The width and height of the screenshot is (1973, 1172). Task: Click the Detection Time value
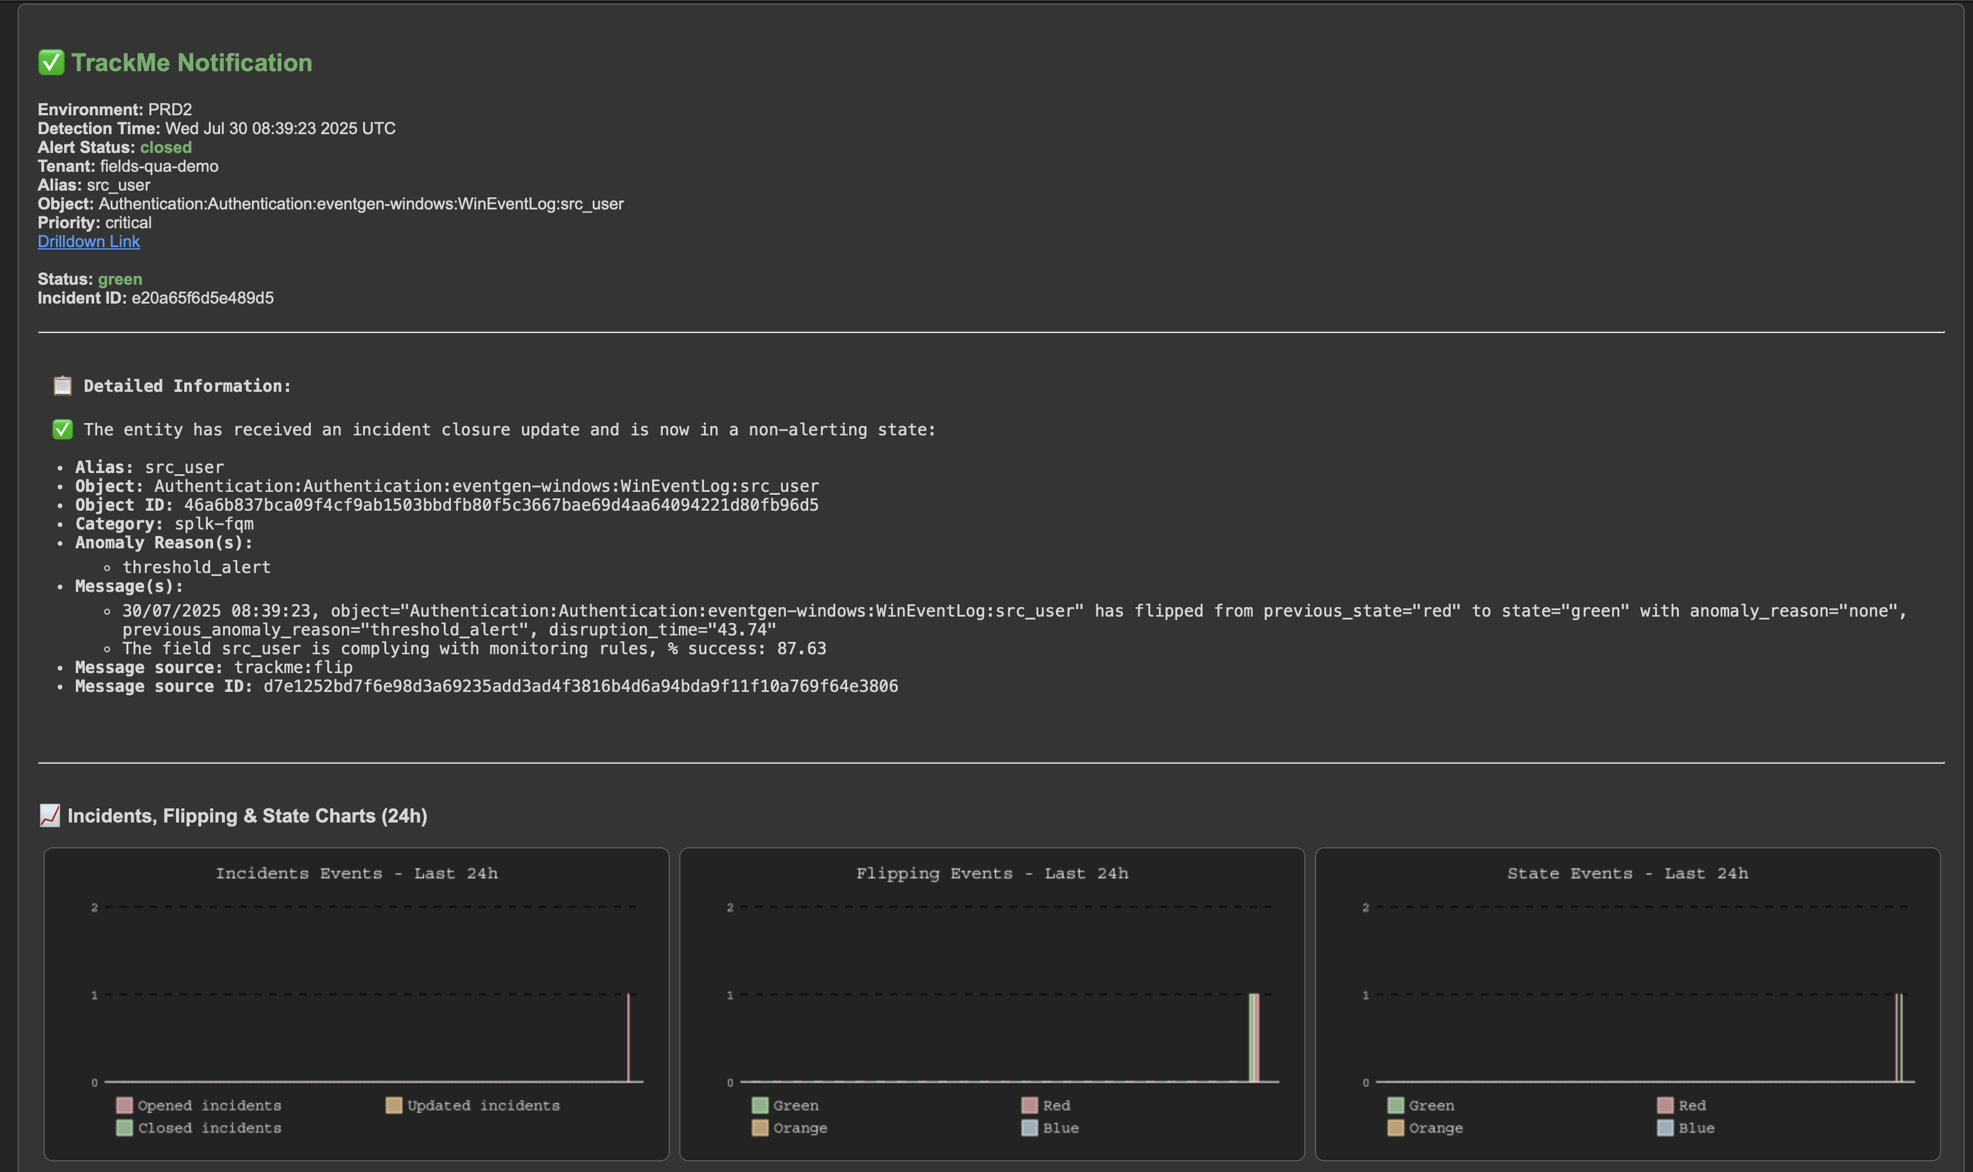click(x=280, y=129)
